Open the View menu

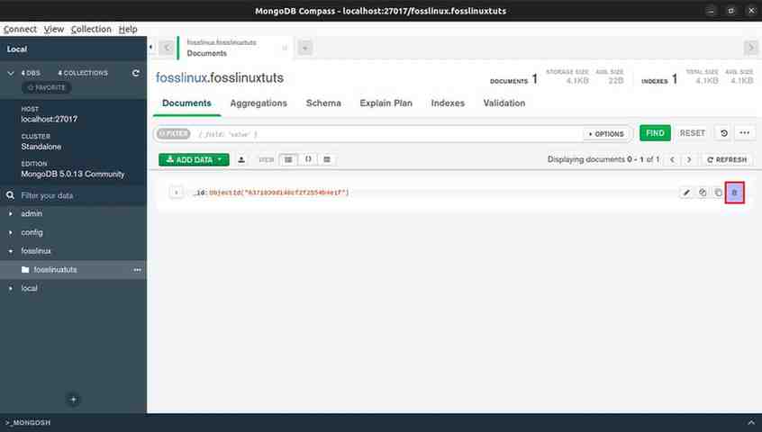coord(53,29)
